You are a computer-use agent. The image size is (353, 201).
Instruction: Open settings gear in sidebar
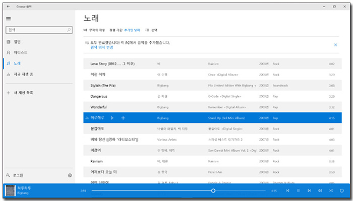coord(70,175)
